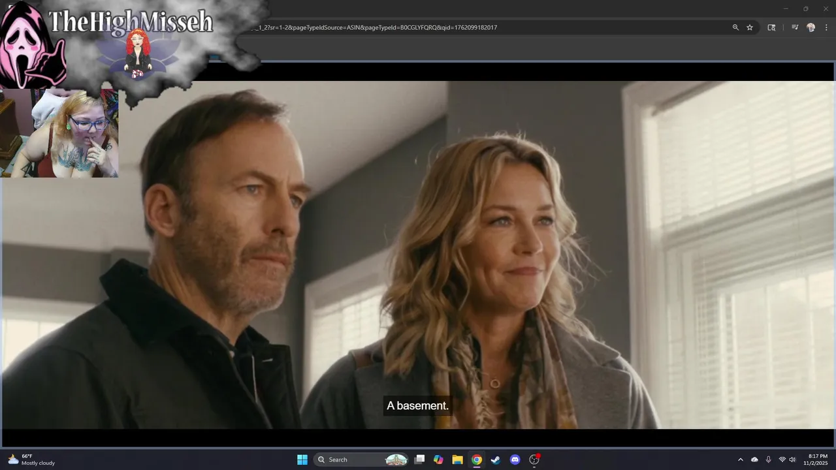Open the media controls music icon

click(795, 27)
